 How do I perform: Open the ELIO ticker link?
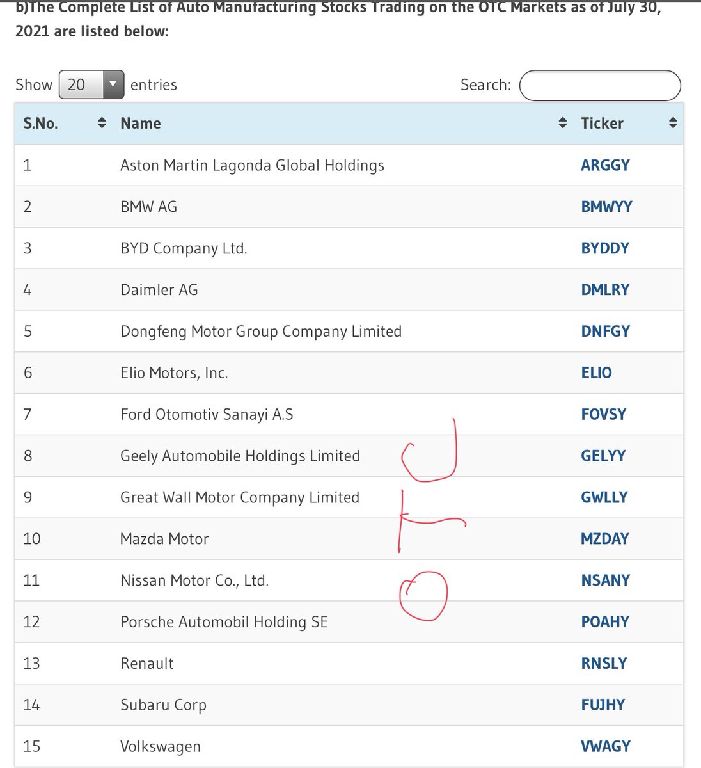tap(596, 373)
